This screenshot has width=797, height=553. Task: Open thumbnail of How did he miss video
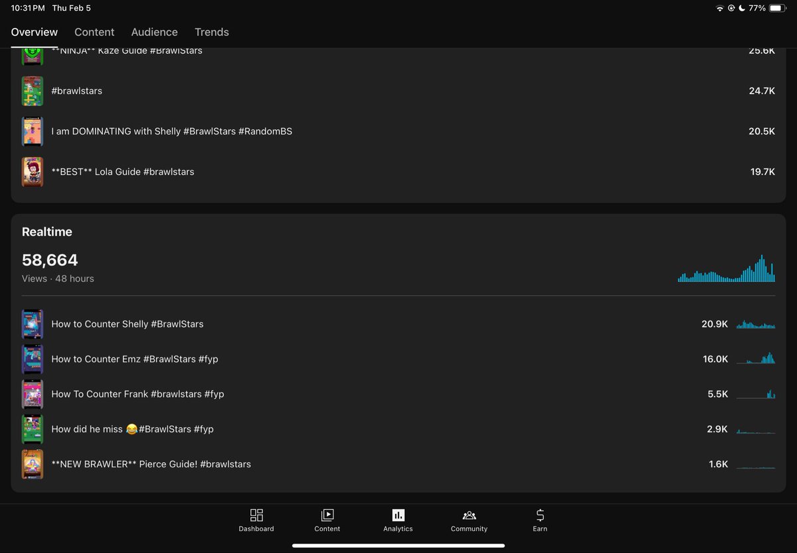pos(33,429)
